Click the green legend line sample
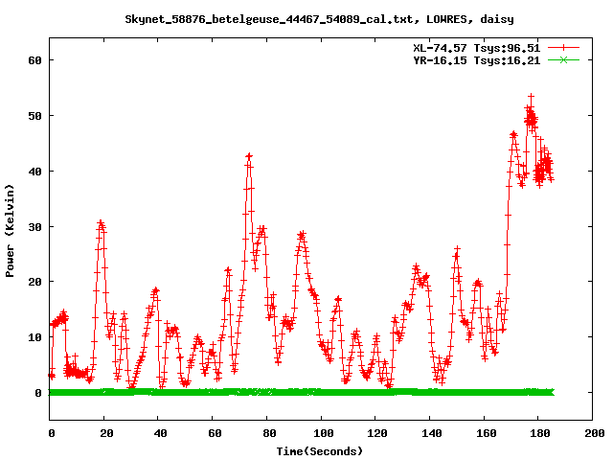The width and height of the screenshot is (613, 460). pyautogui.click(x=563, y=59)
